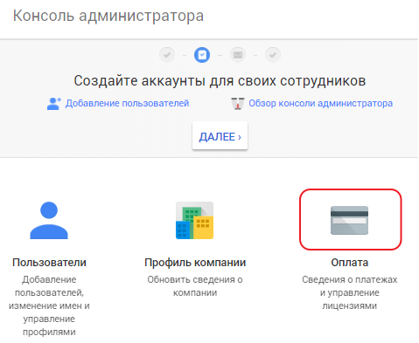Viewport: 419px width, 343px height.
Task: Select the active blue clipboard step icon
Action: pyautogui.click(x=202, y=54)
